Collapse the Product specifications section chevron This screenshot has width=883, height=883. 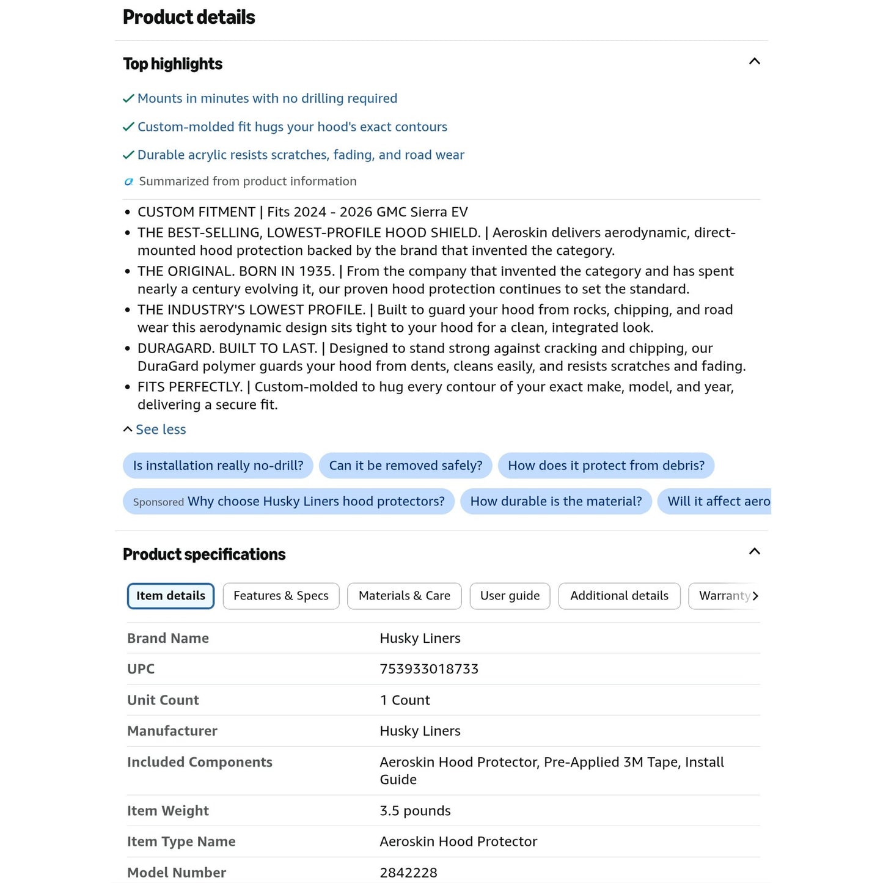pos(754,551)
